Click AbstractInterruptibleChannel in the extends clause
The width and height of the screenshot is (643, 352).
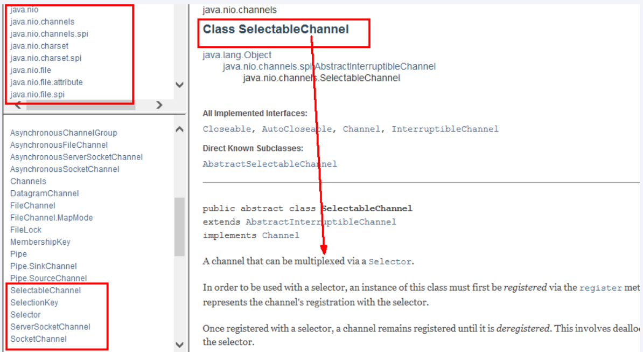coord(321,222)
